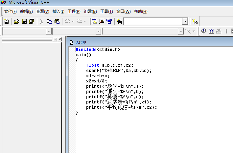Click the Copy icon in the toolbar
Screen dimensions: 233x153
(x=49, y=21)
